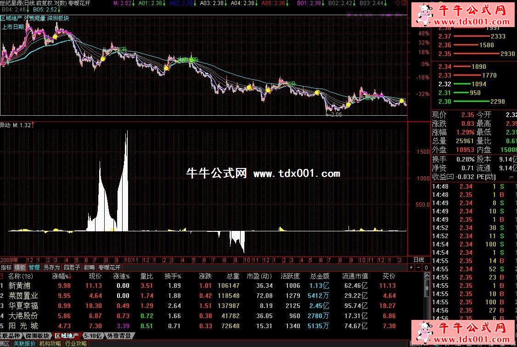Select the 外资背景 tab
Screen dimensions: 517x347
coord(119,336)
